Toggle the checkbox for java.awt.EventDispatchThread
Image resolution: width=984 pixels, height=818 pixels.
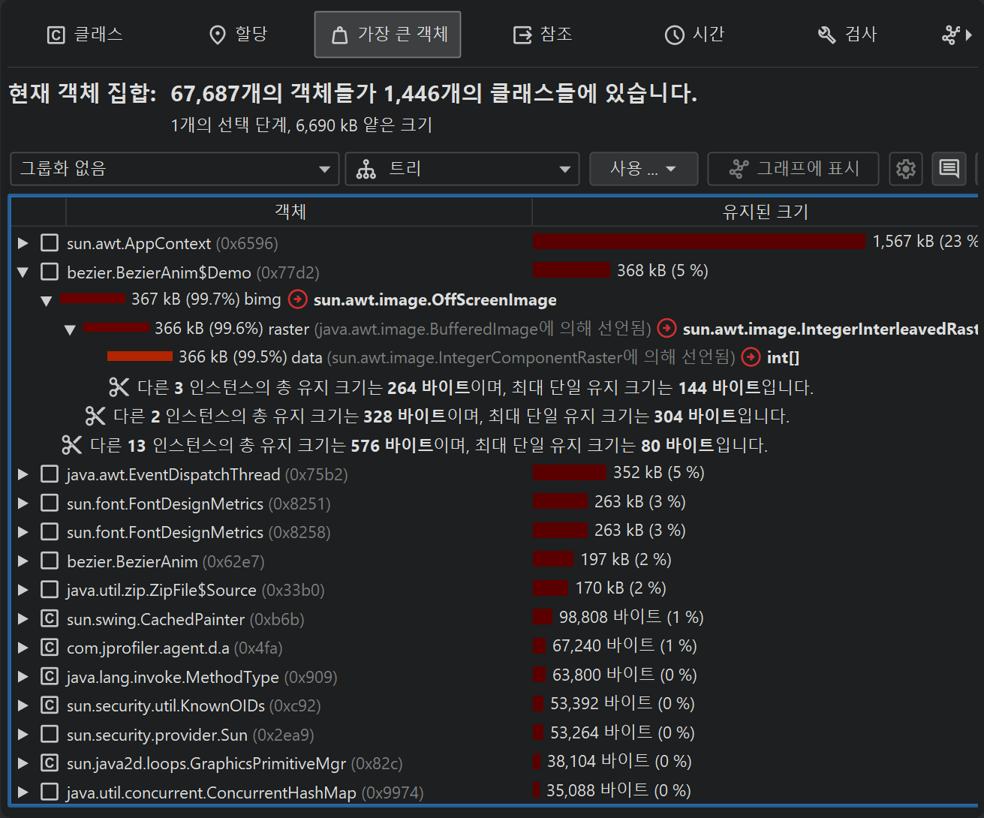(x=50, y=474)
